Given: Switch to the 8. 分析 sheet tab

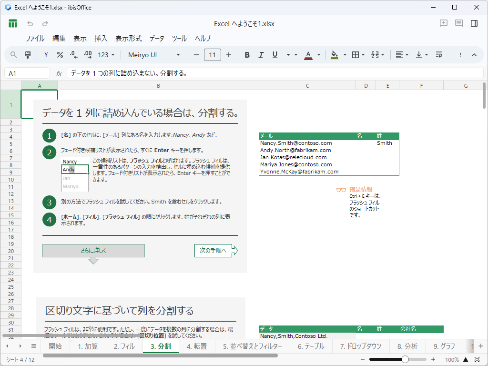Looking at the screenshot, I should coord(407,346).
